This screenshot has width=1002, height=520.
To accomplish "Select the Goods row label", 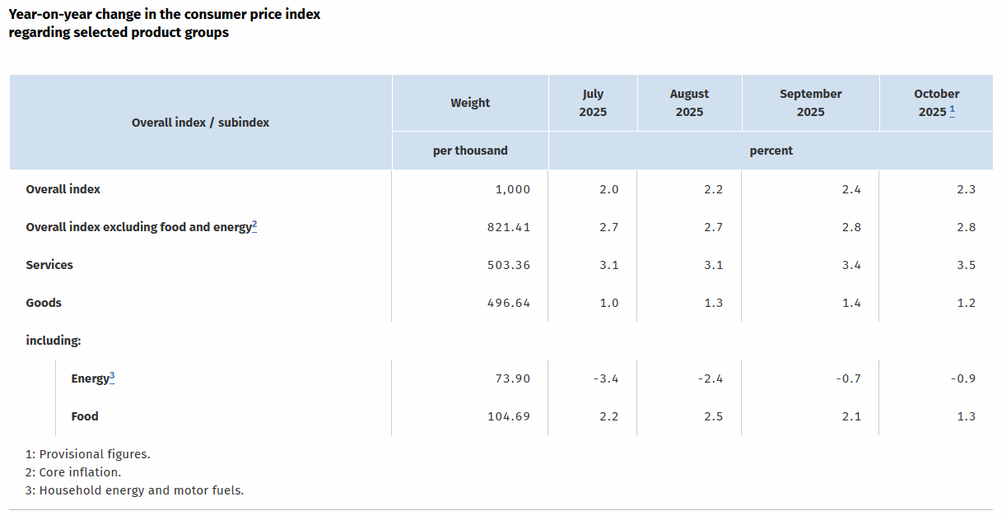I will (x=44, y=303).
